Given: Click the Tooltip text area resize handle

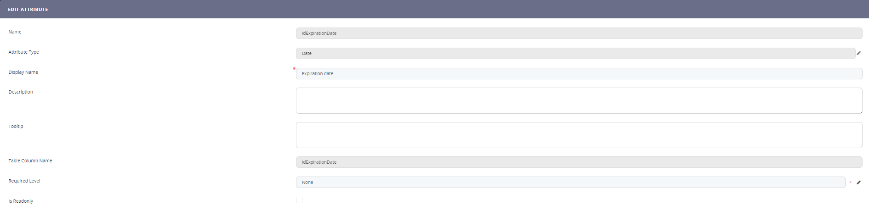Looking at the screenshot, I should point(860,146).
